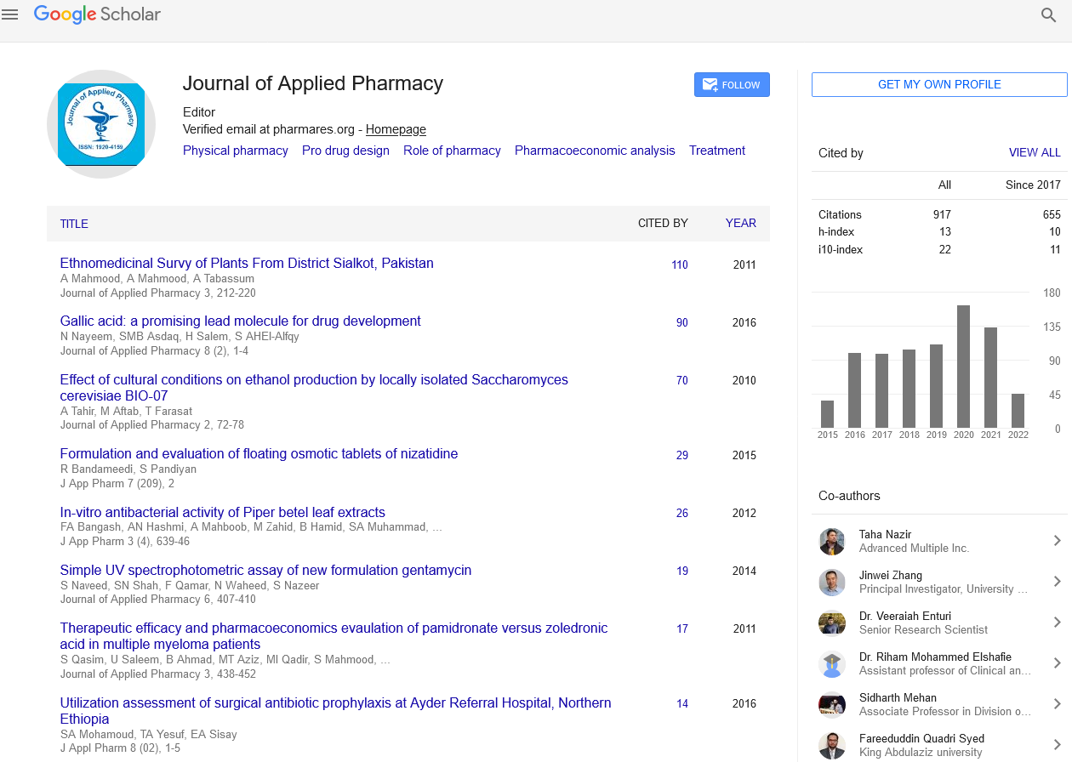Image resolution: width=1072 pixels, height=762 pixels.
Task: Click the search magnifier icon
Action: click(x=1048, y=15)
